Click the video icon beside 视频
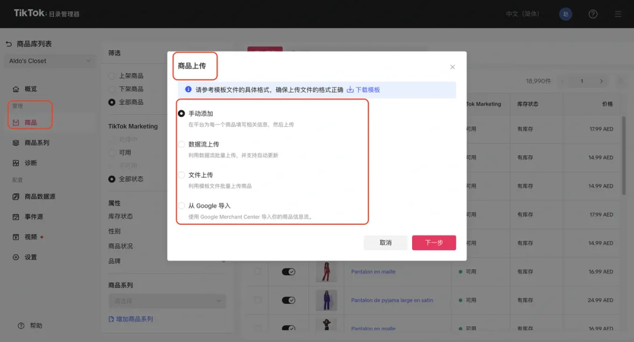The image size is (634, 342). pyautogui.click(x=16, y=237)
